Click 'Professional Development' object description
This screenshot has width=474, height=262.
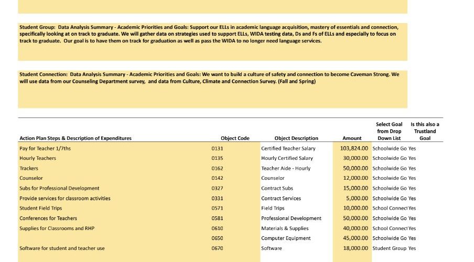(291, 218)
